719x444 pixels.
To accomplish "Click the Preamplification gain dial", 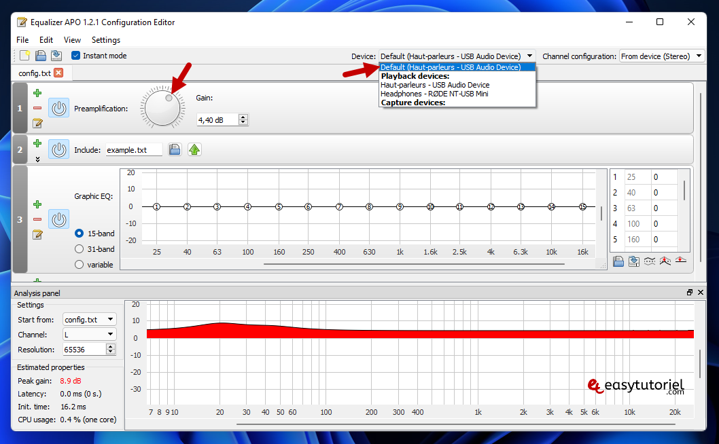I will point(162,108).
